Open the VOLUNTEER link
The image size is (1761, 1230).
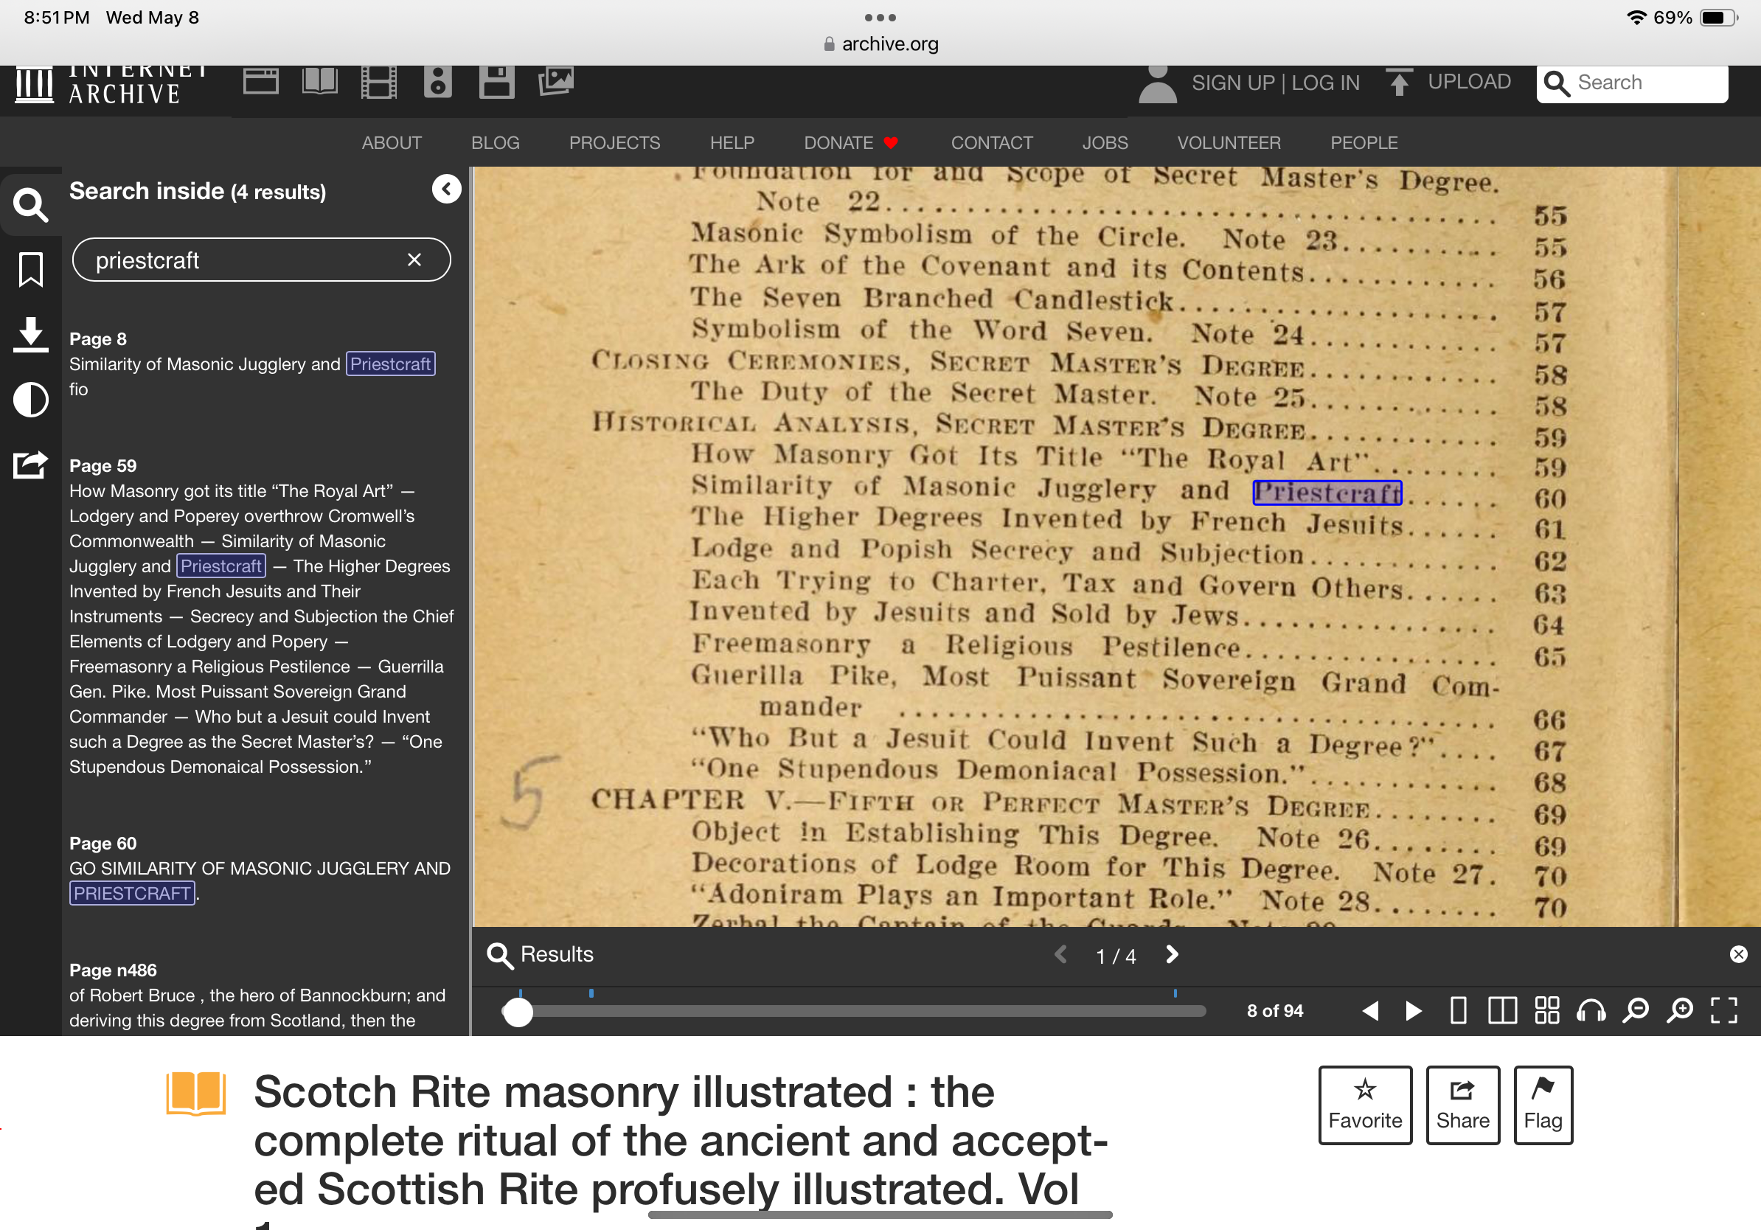pos(1229,142)
